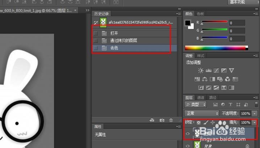This screenshot has width=260, height=148.
Task: Hide the 图层 1 layer with its eye icon
Action: click(x=188, y=134)
